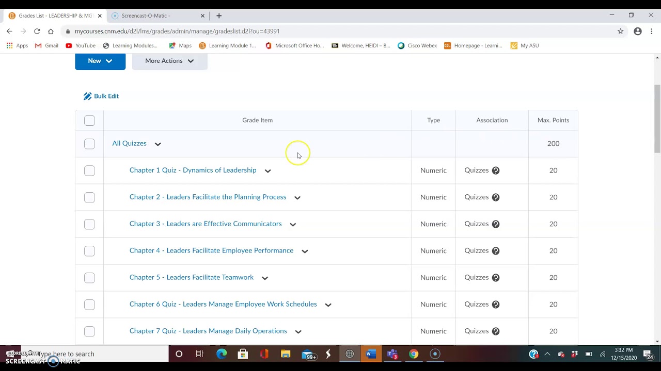Open chevron menu for Chapter 6 Quiz
661x371 pixels.
click(328, 305)
